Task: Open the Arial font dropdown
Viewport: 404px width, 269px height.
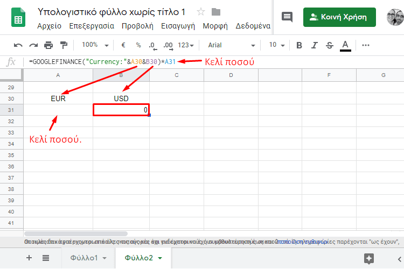Action: (231, 45)
